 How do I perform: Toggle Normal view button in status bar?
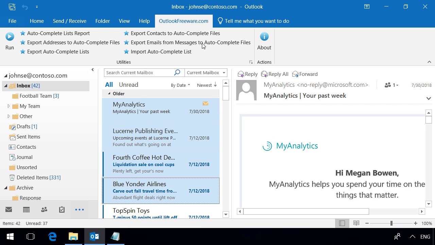[x=342, y=223]
